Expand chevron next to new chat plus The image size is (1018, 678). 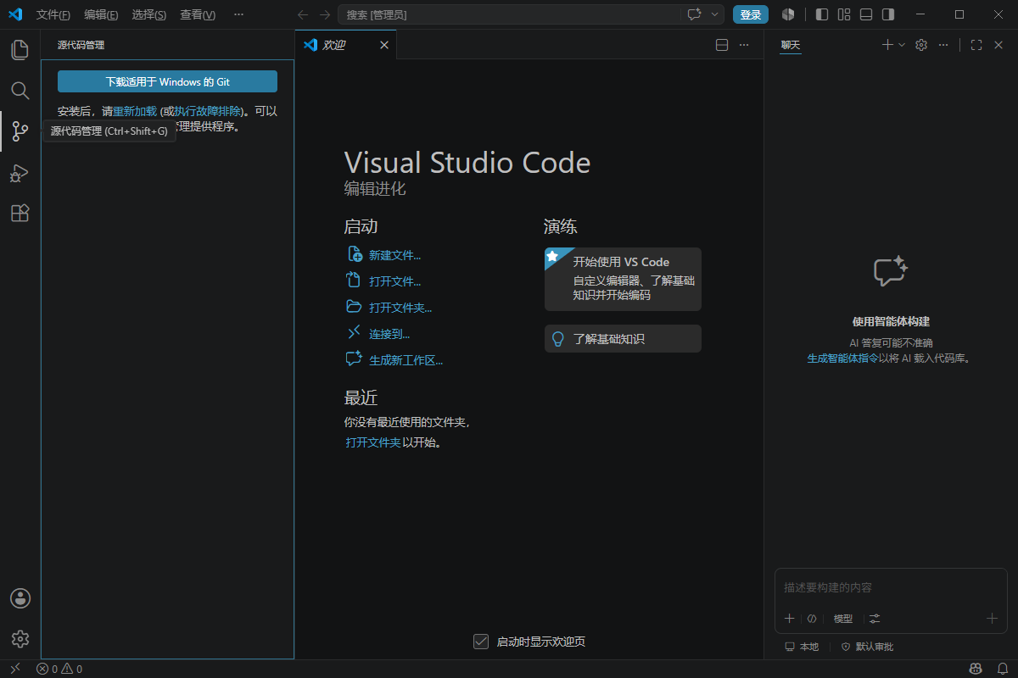coord(902,45)
